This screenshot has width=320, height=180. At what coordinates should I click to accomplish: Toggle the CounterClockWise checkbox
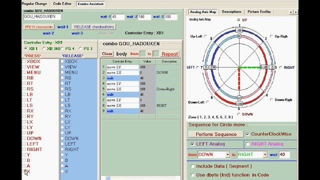(x=247, y=134)
